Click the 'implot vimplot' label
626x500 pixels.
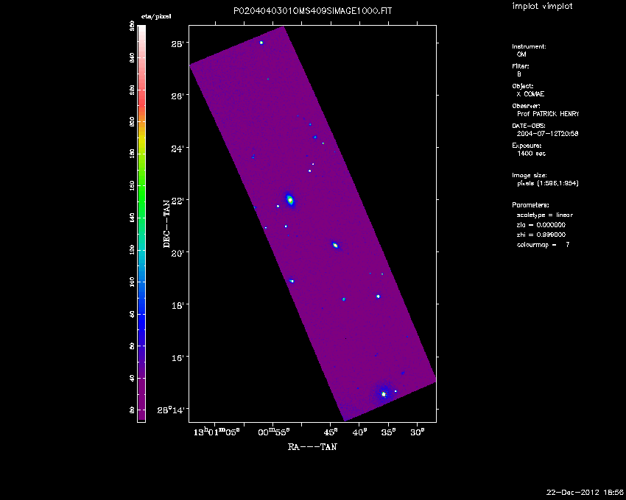[542, 7]
